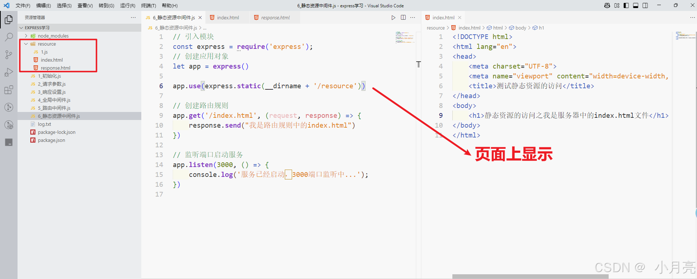The image size is (697, 279).
Task: Open the 查看(V) menu
Action: click(x=85, y=5)
